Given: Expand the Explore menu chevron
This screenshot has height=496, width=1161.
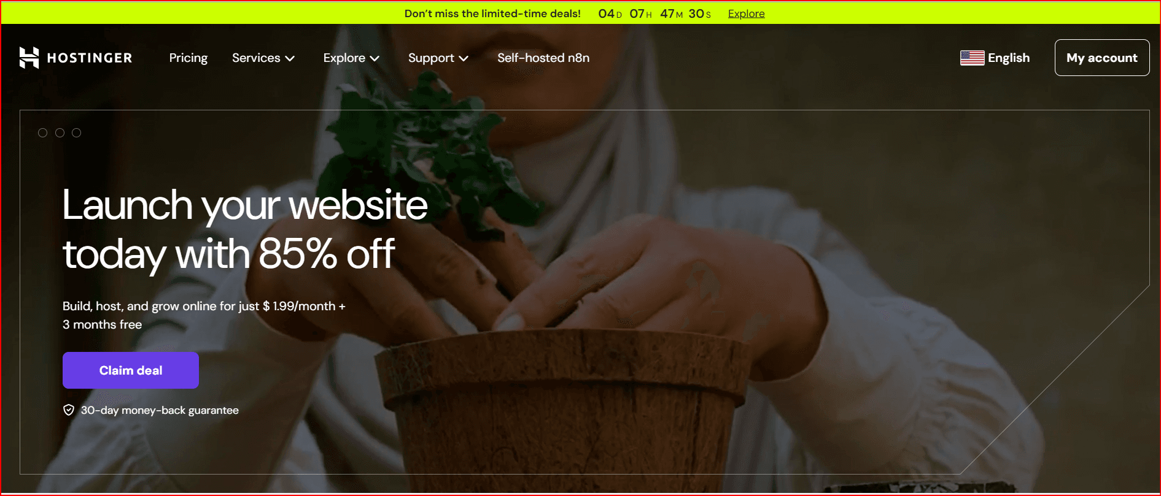Looking at the screenshot, I should coord(375,58).
